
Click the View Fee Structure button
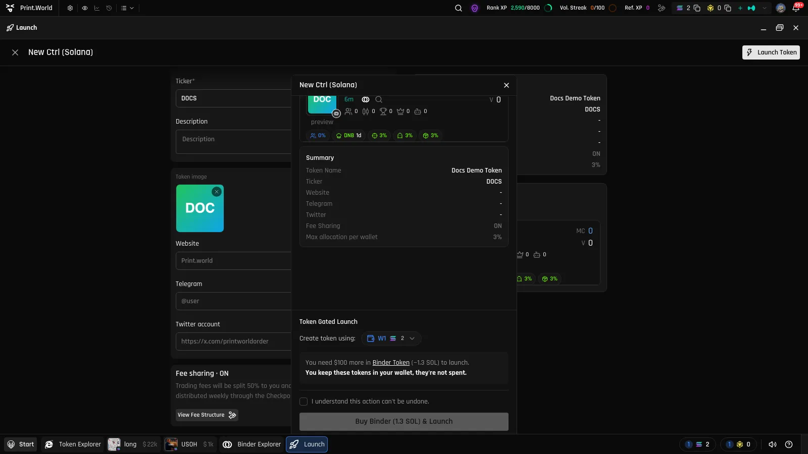[207, 415]
